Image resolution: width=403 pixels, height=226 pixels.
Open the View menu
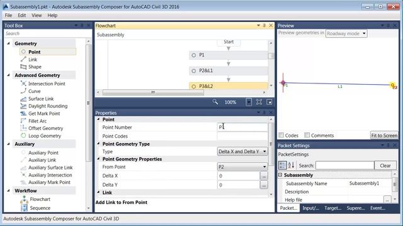(37, 15)
